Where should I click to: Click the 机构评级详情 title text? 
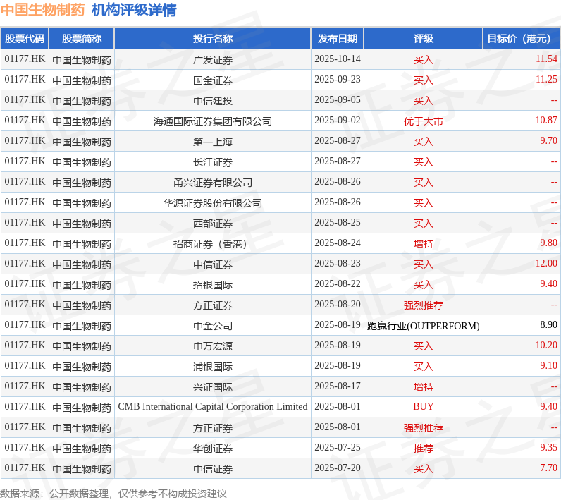point(134,10)
